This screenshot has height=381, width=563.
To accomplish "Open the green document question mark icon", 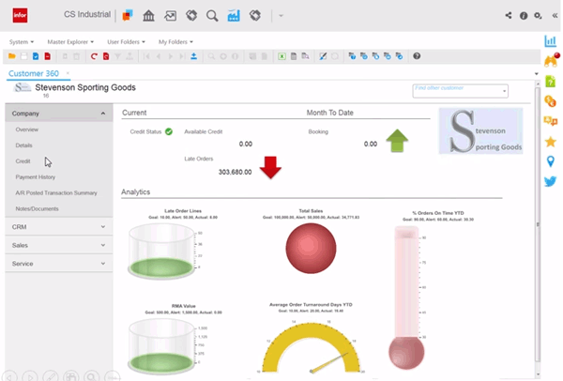I will [550, 82].
